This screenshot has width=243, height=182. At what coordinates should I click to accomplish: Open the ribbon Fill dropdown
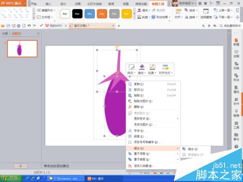tap(144, 10)
